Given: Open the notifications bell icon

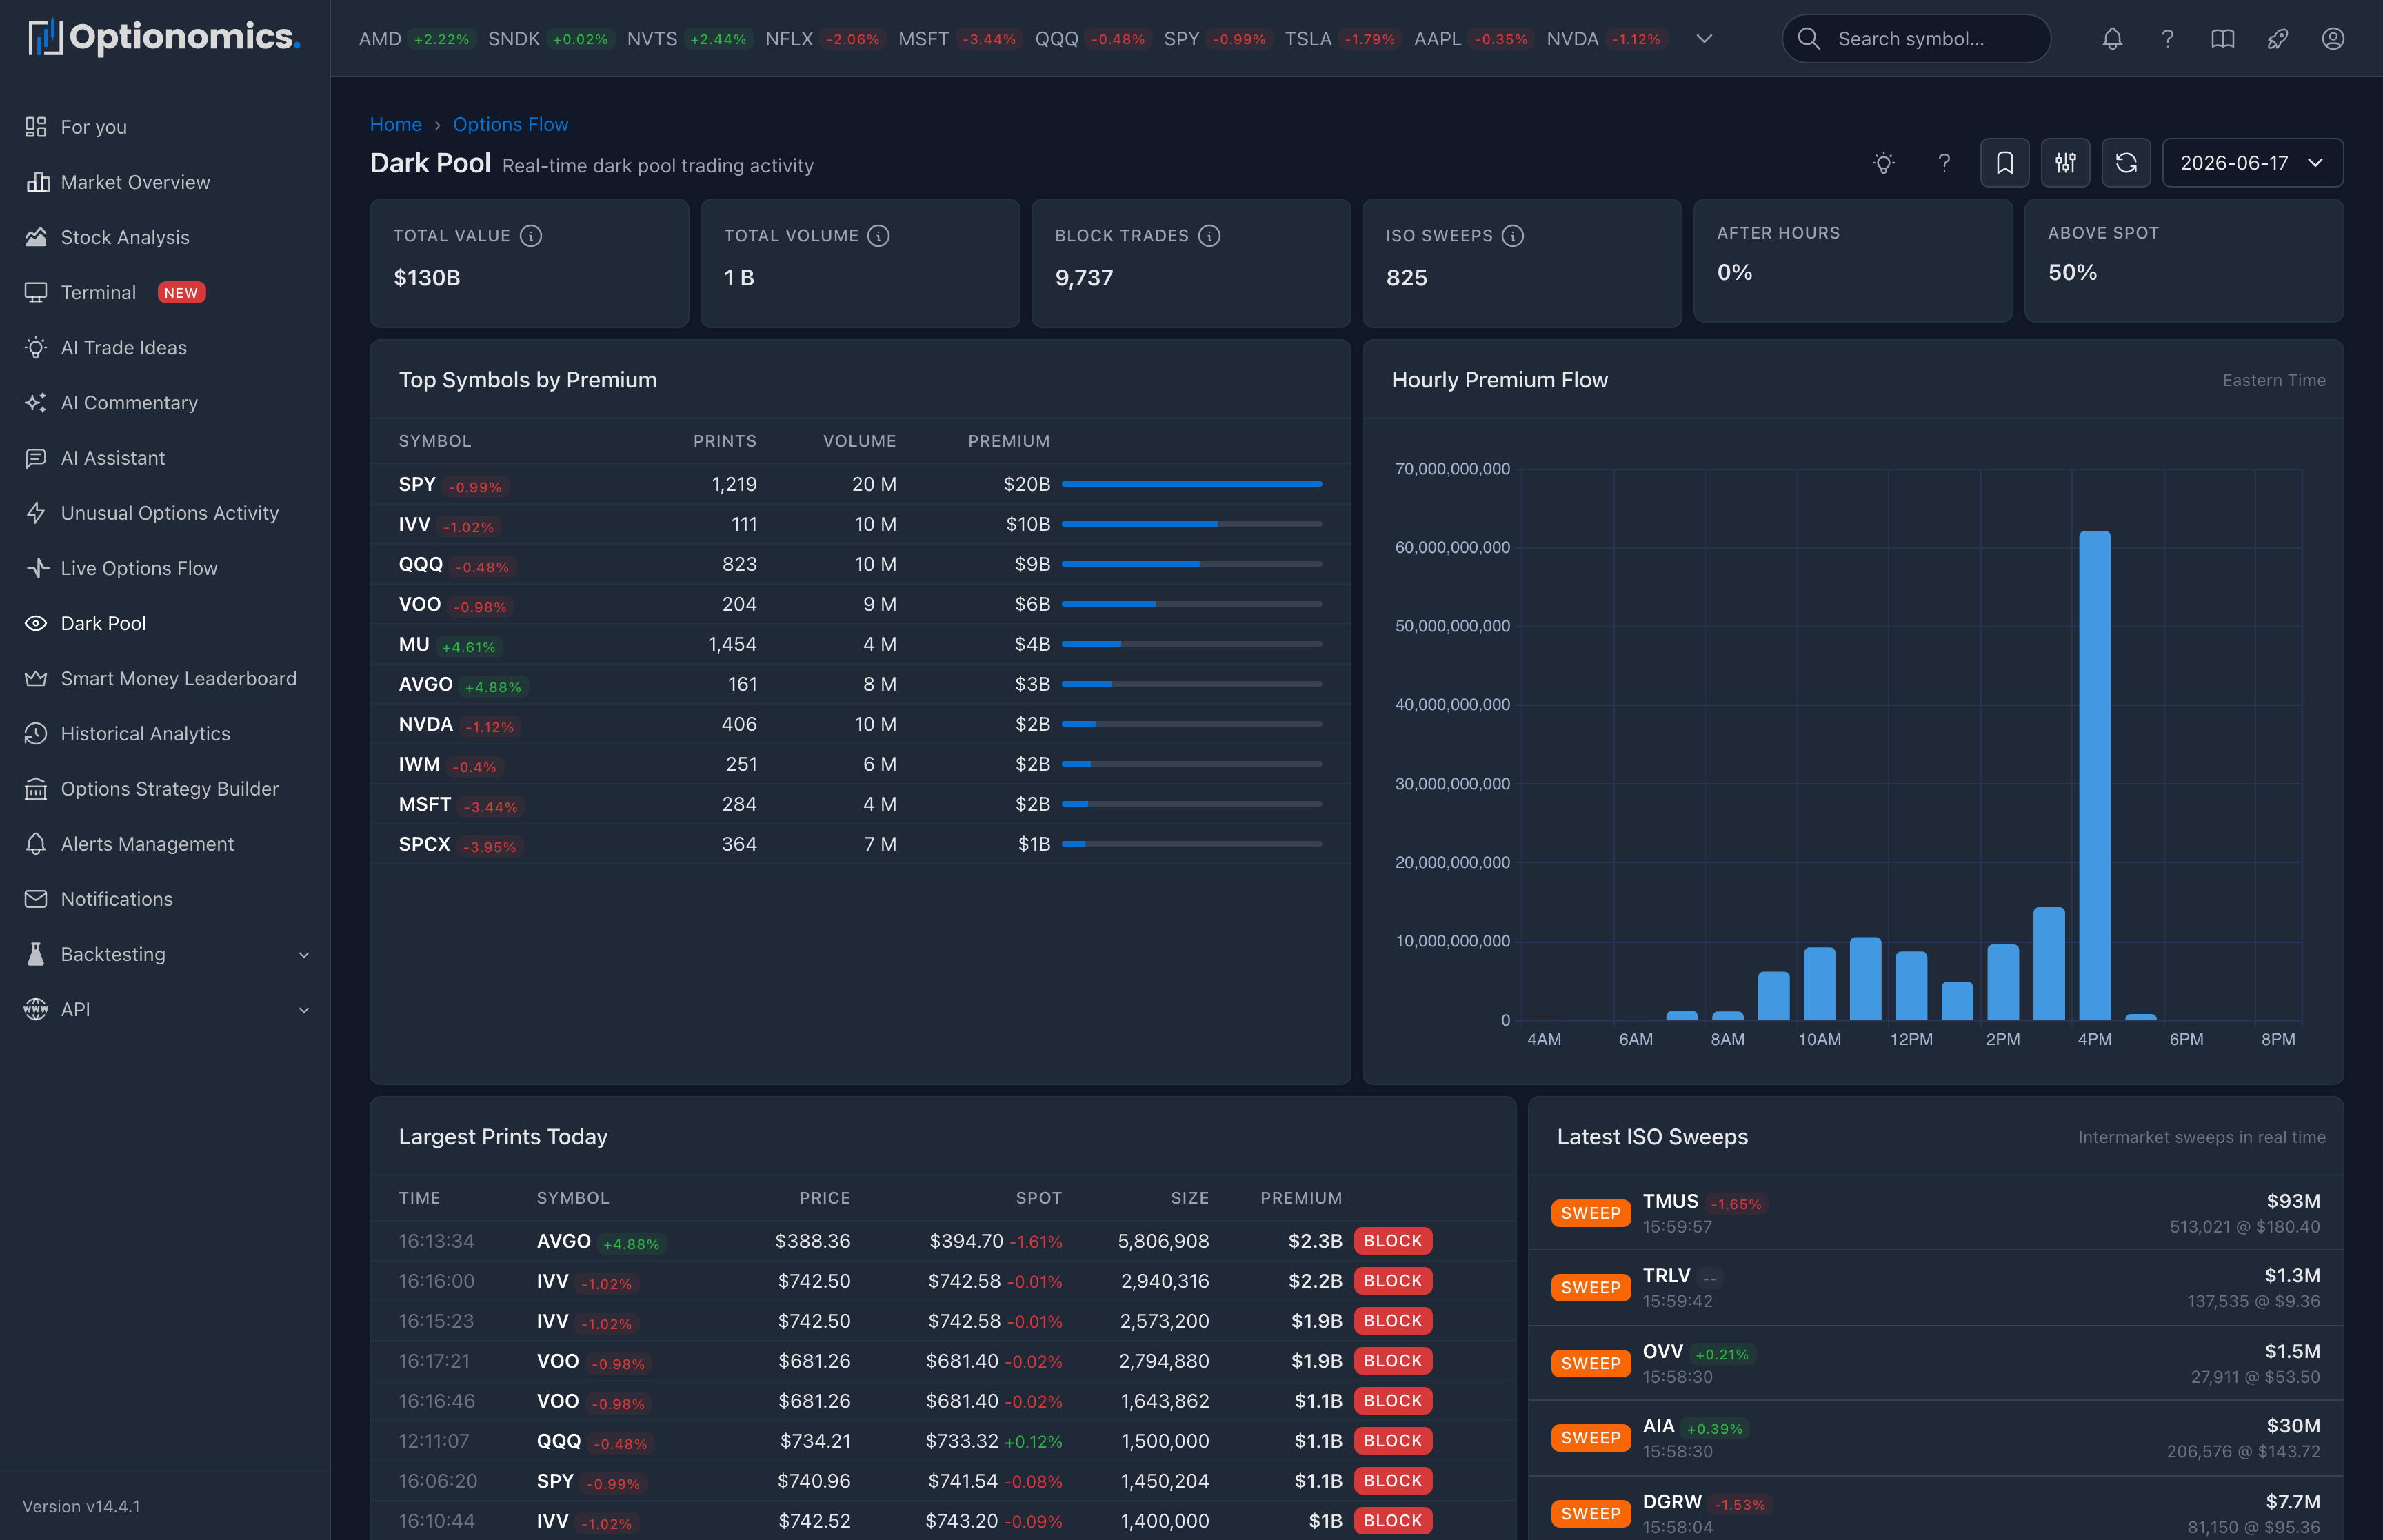Looking at the screenshot, I should pos(2112,39).
